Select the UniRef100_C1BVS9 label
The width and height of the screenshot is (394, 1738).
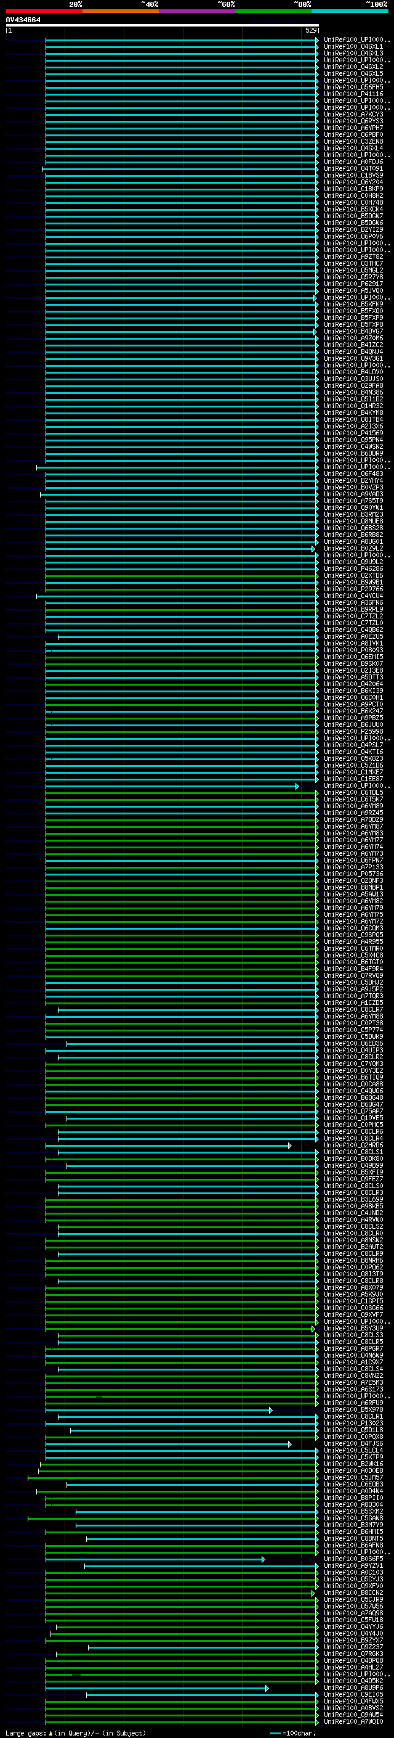(353, 176)
